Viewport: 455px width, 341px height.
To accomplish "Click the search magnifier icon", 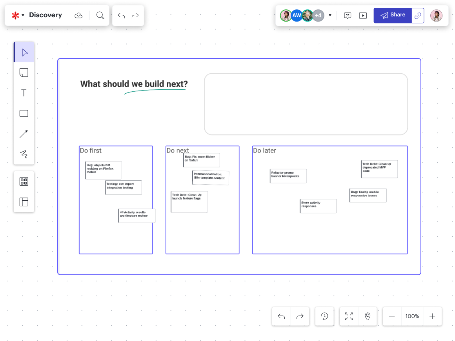I will [100, 15].
